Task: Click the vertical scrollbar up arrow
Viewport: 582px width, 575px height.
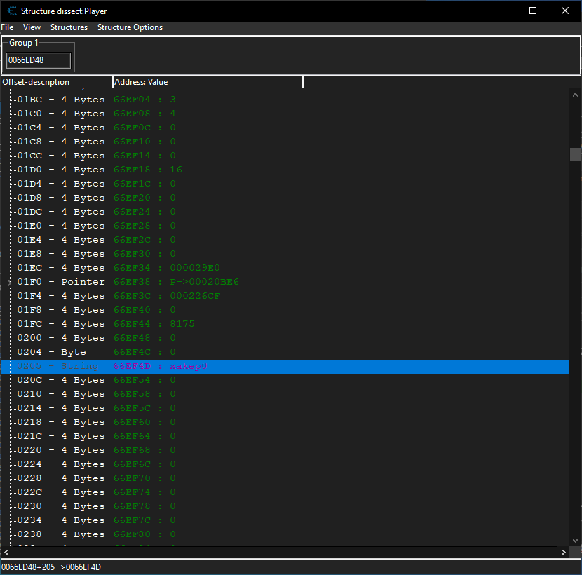Action: [x=575, y=95]
